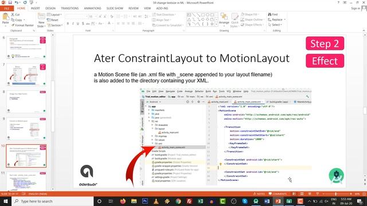The width and height of the screenshot is (367, 206).
Task: Open the Shape Effects dropdown
Action: [252, 25]
